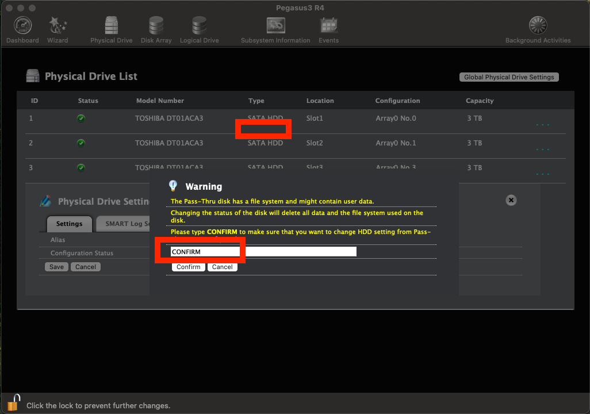Click the 3 TB capacity of drive 2
This screenshot has width=590, height=414.
[x=474, y=143]
